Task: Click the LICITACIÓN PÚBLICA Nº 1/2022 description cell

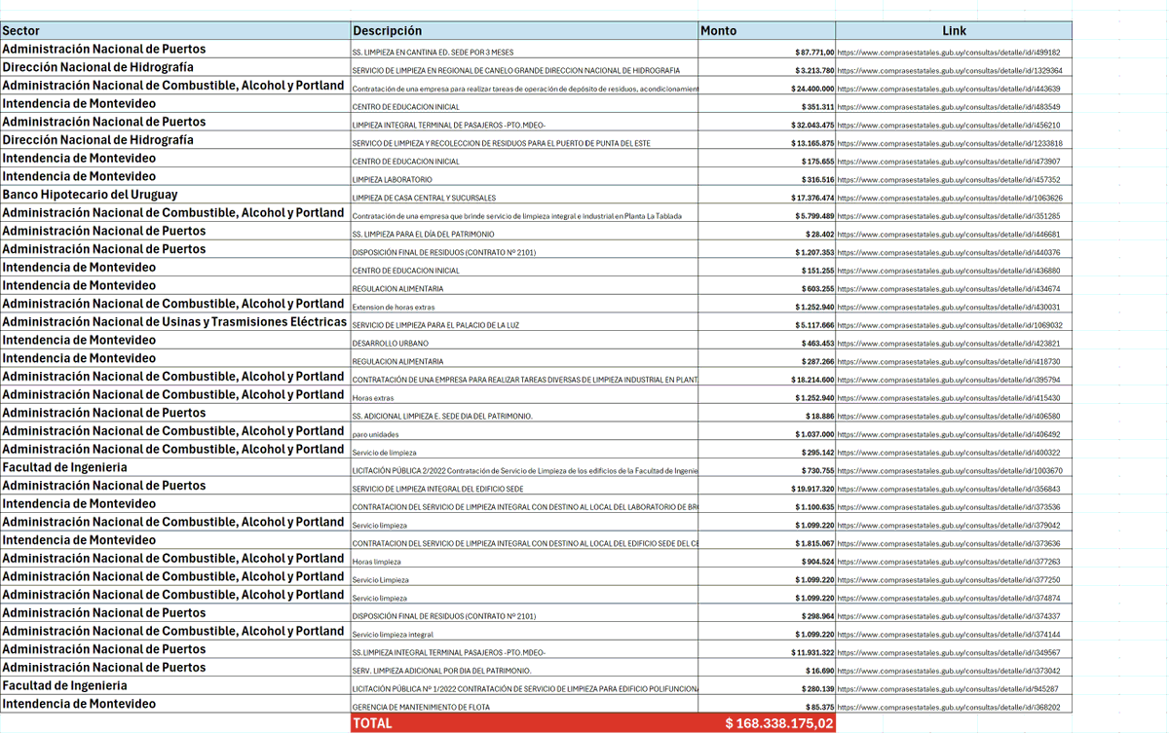Action: tap(525, 686)
